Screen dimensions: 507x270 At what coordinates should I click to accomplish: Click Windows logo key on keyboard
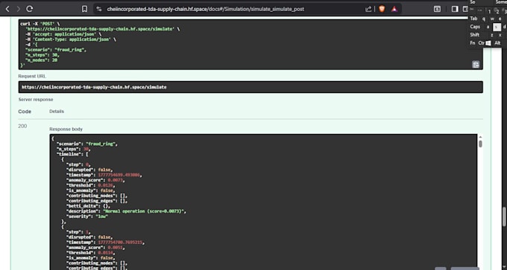(x=488, y=43)
